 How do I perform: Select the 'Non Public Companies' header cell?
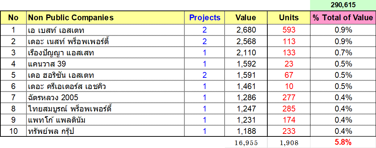coord(71,18)
